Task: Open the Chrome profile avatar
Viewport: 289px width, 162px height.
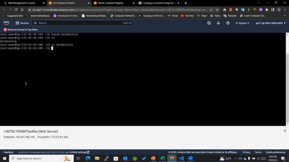Action: 279,10
